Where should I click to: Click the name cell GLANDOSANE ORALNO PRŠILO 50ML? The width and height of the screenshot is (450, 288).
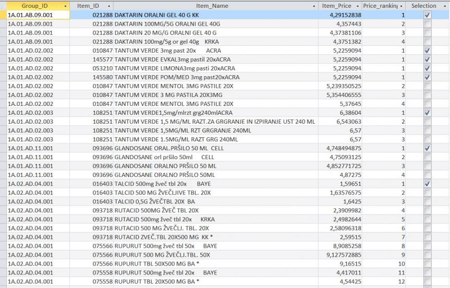(x=216, y=175)
